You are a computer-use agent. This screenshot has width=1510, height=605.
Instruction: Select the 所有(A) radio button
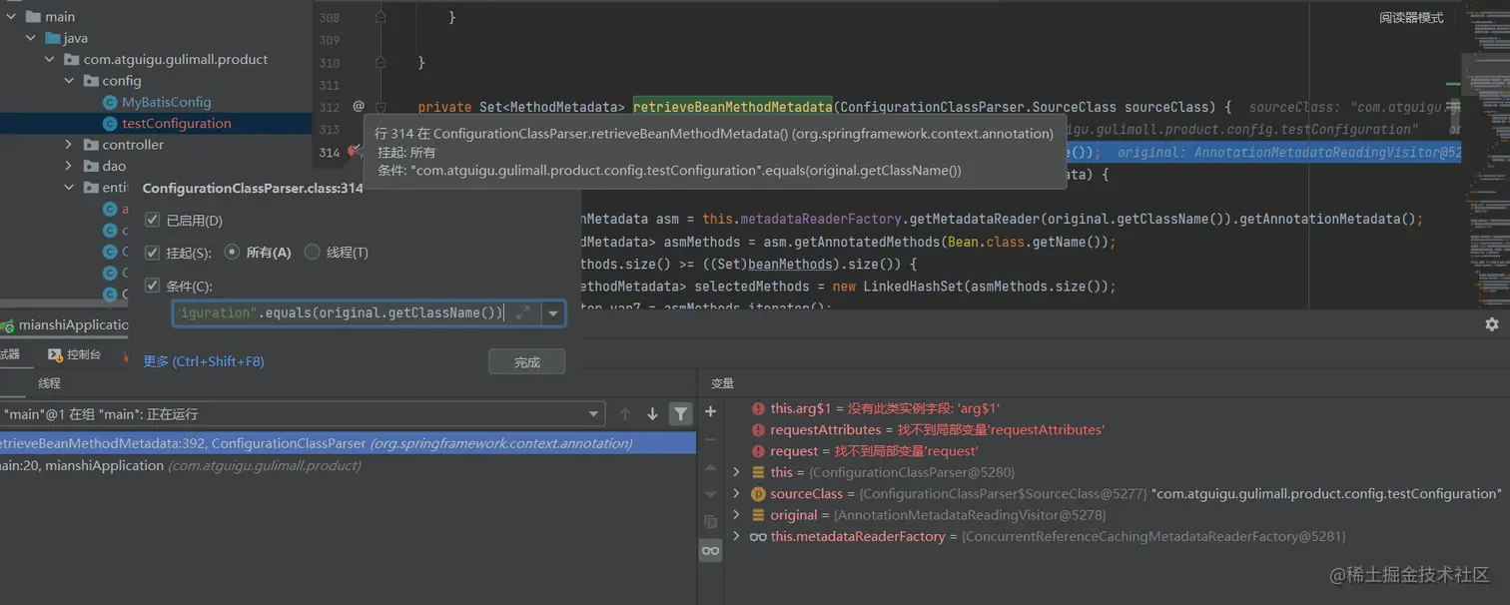(232, 253)
